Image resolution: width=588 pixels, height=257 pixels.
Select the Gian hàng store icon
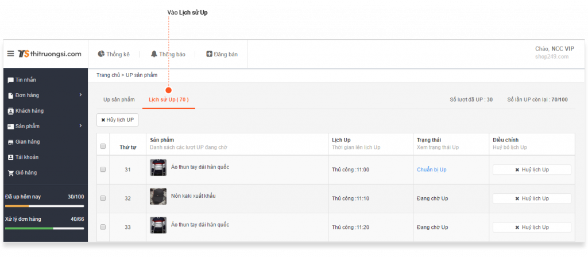[10, 141]
